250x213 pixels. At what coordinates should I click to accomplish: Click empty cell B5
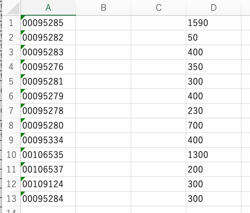click(103, 81)
